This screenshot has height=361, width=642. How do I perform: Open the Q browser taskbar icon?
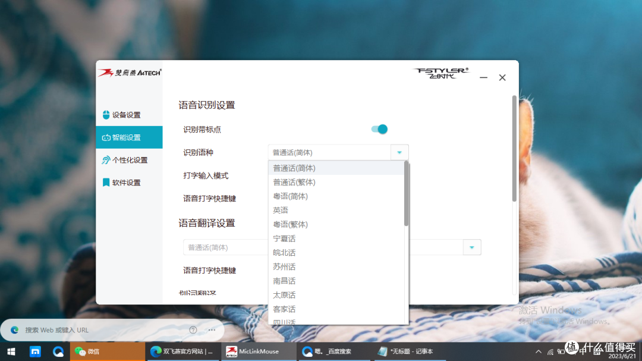[x=58, y=351]
